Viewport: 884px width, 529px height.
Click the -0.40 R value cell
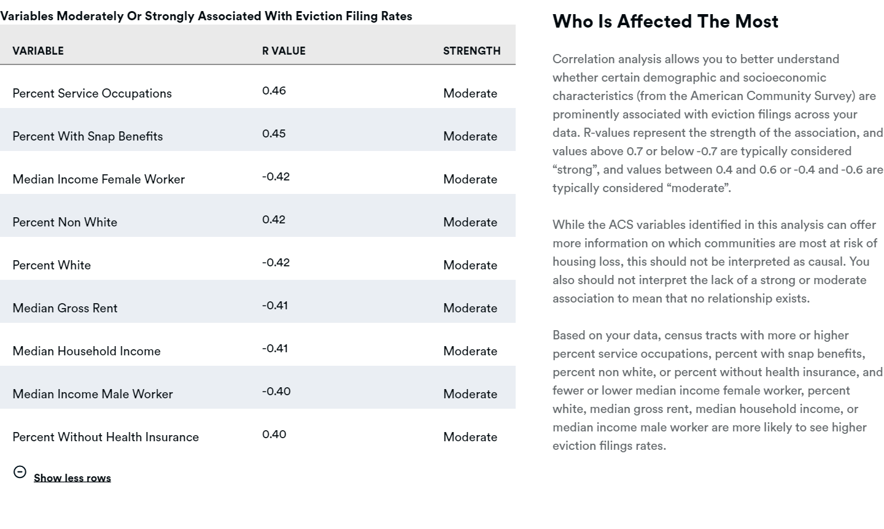click(x=276, y=391)
